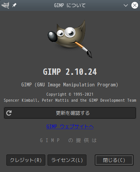The height and width of the screenshot is (172, 140).
Task: Click the 'GIMP について' window title
Action: coord(70,5)
